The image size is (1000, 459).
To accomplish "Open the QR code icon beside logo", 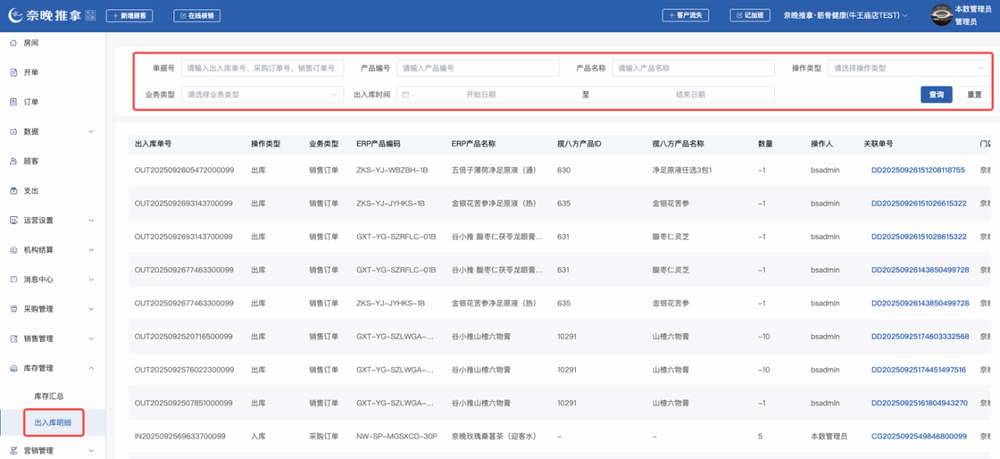I will [x=90, y=15].
